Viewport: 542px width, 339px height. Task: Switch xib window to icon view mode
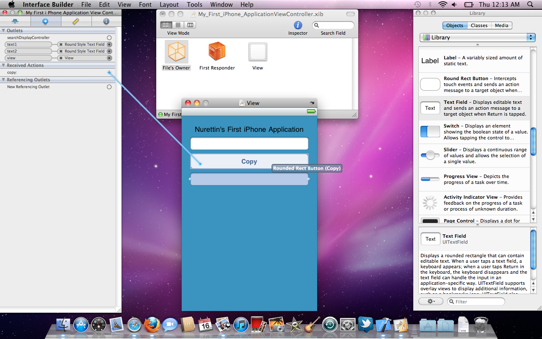pyautogui.click(x=166, y=25)
